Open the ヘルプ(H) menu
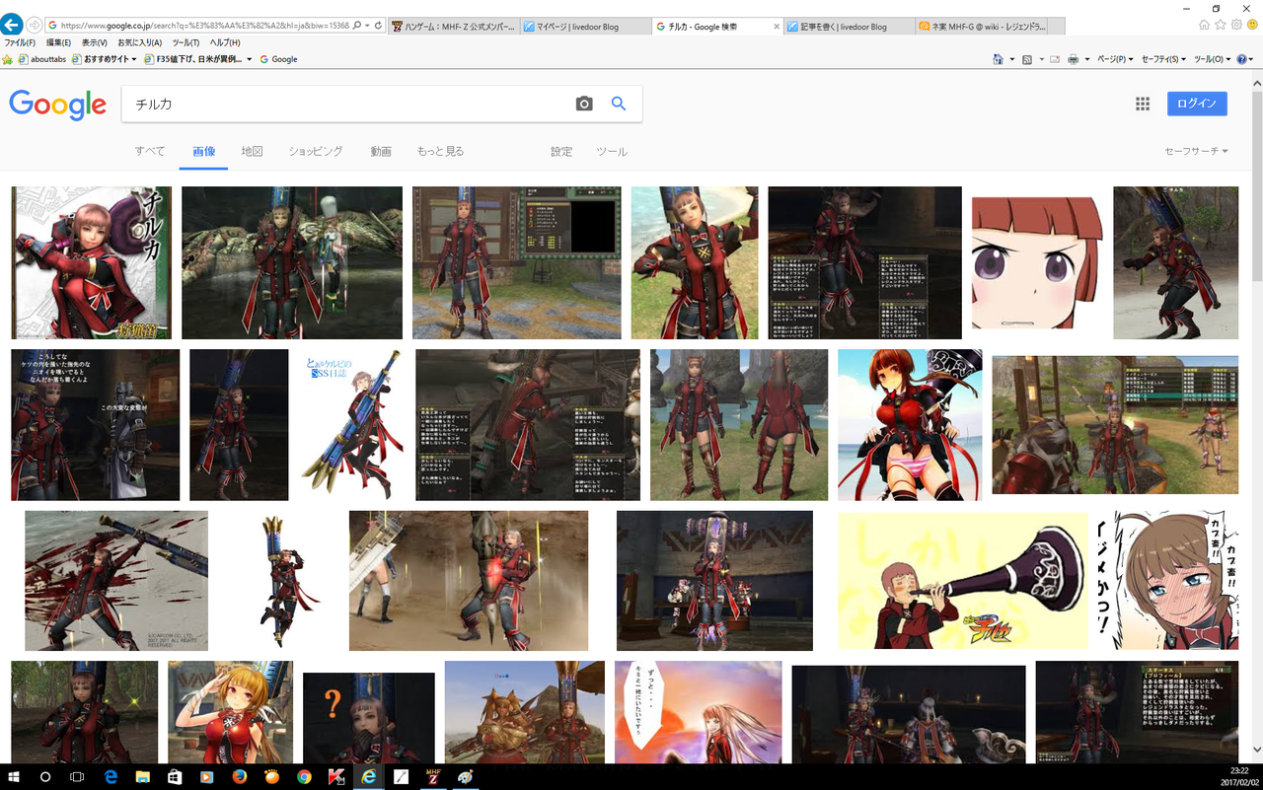 [x=225, y=42]
